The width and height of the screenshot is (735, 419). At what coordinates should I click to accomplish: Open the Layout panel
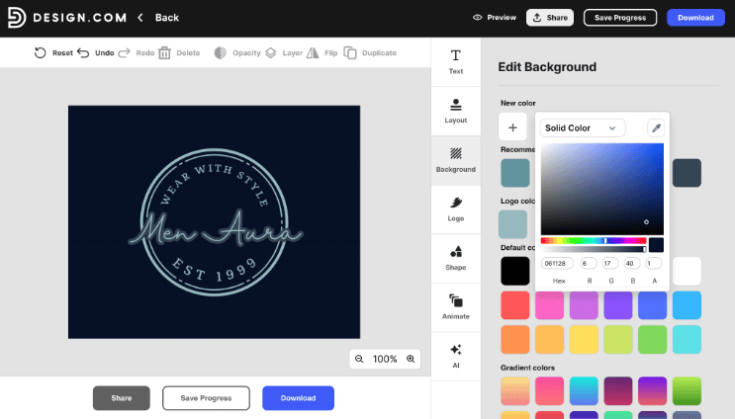pos(456,111)
